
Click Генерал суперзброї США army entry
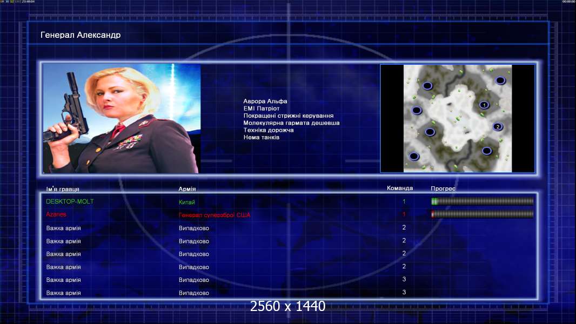(215, 215)
